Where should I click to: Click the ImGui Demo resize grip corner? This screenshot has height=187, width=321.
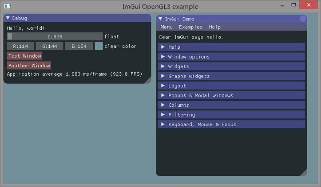tap(304, 173)
